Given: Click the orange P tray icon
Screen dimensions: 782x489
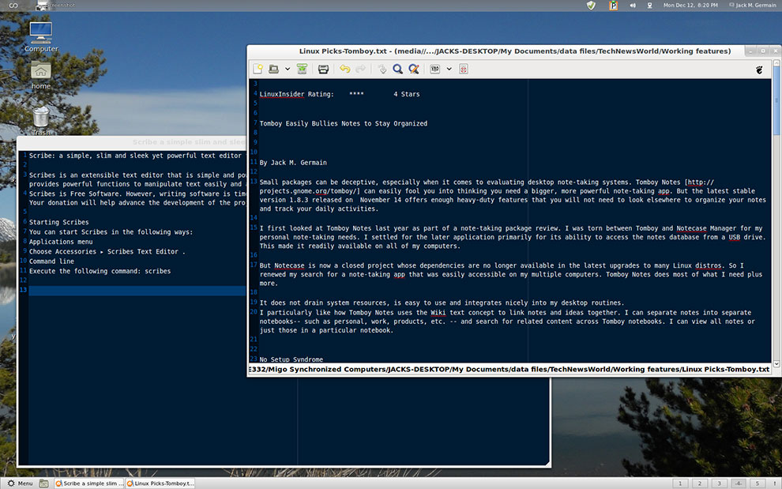Looking at the screenshot, I should pyautogui.click(x=614, y=6).
